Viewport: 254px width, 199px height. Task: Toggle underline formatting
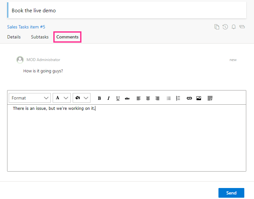[118, 98]
